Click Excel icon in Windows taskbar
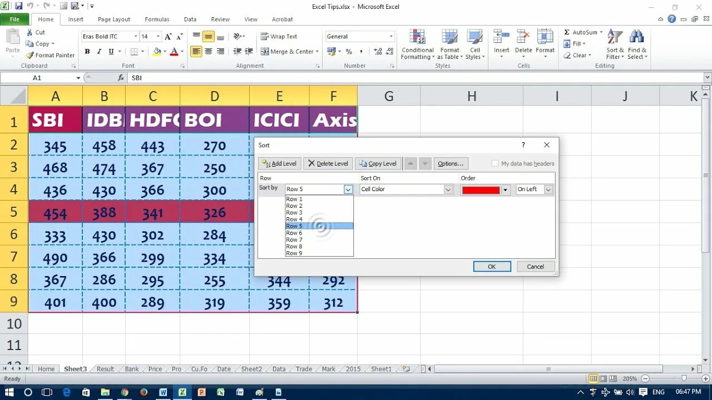This screenshot has height=400, width=712. pyautogui.click(x=182, y=392)
